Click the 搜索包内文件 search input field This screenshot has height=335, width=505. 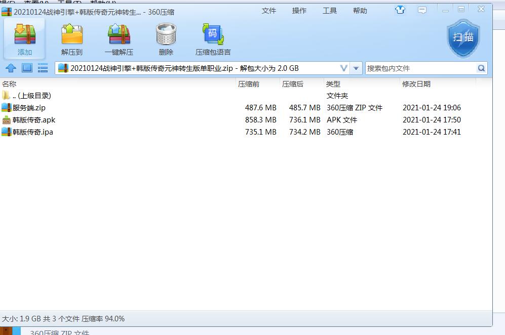coord(420,68)
